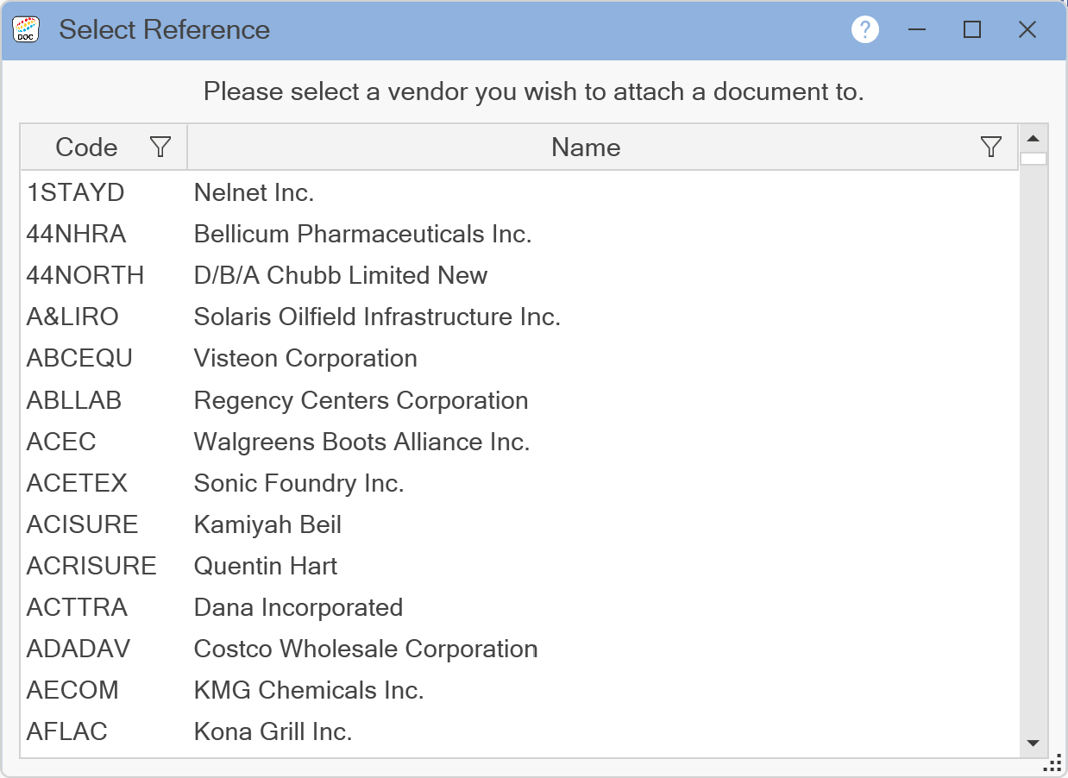Click the scroll down arrow
Screen dimensions: 1068x778
coord(1033,743)
